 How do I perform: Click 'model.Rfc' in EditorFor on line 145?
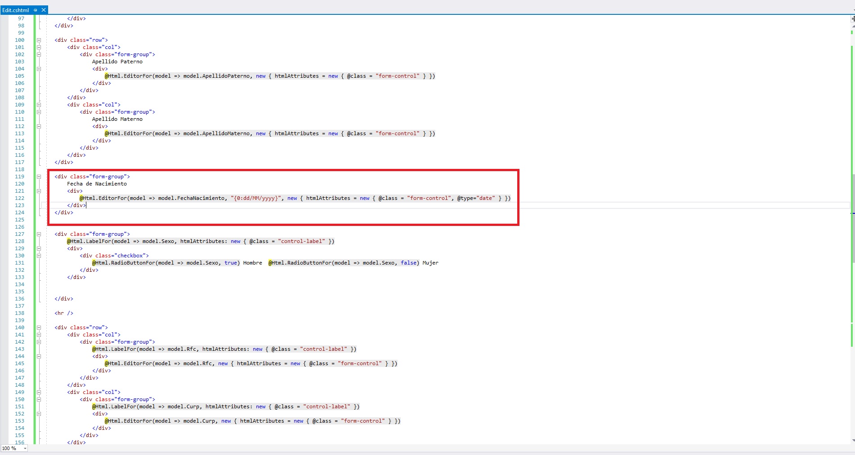coord(197,363)
